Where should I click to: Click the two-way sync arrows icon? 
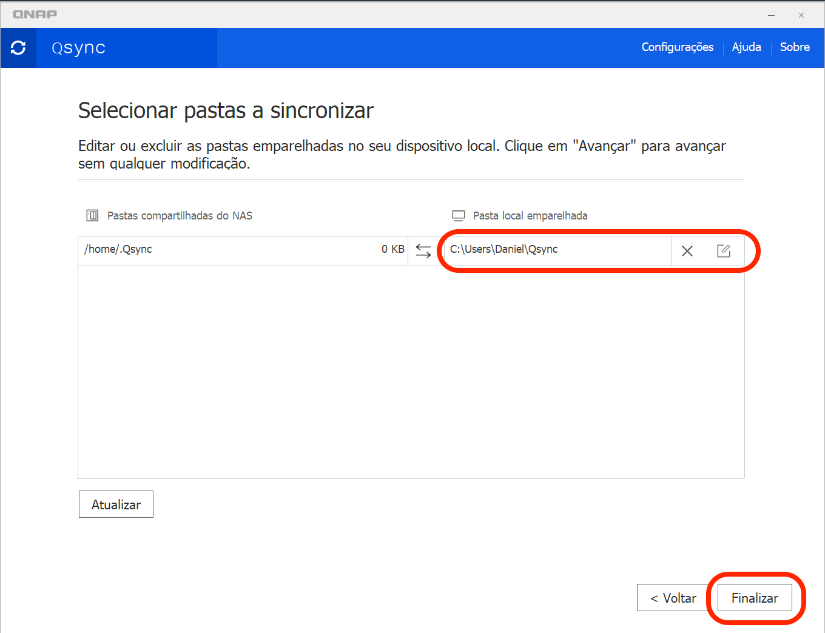(x=423, y=250)
